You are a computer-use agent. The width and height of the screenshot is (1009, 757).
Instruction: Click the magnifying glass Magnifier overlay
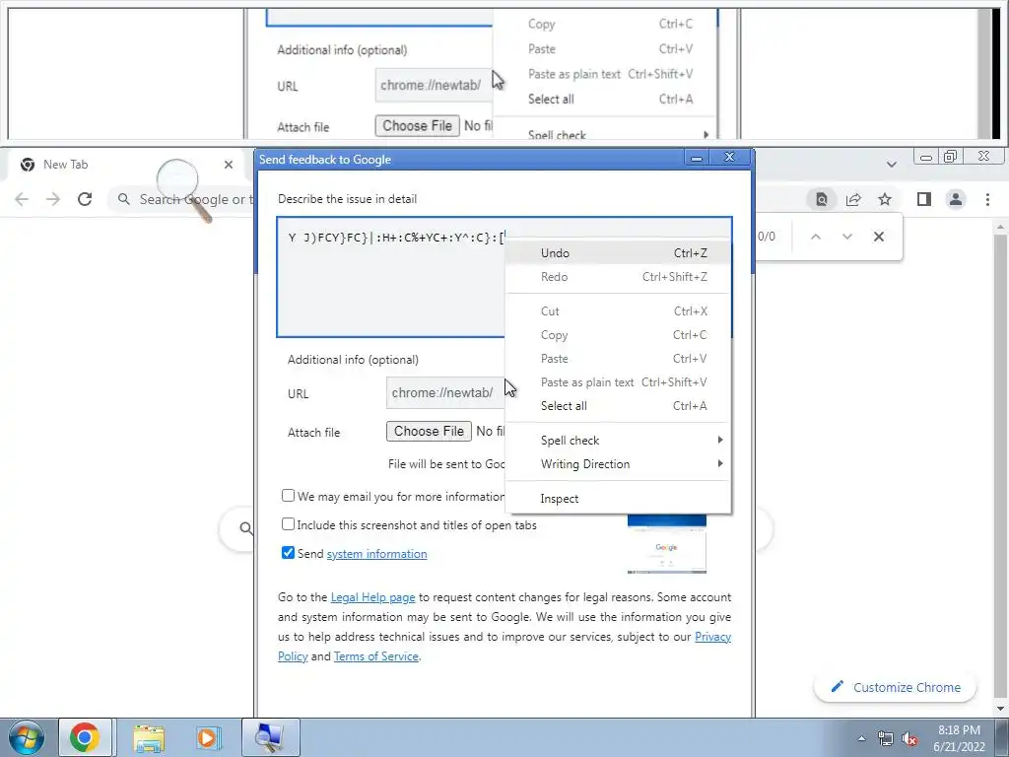[183, 188]
